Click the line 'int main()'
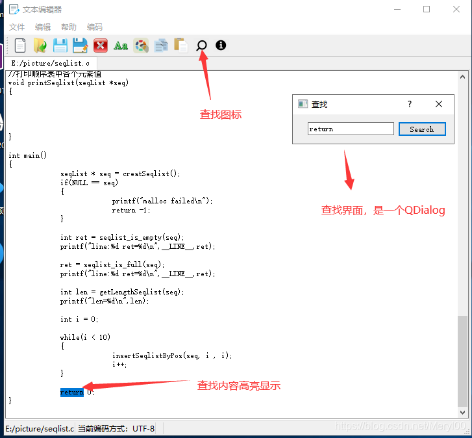 click(x=28, y=155)
